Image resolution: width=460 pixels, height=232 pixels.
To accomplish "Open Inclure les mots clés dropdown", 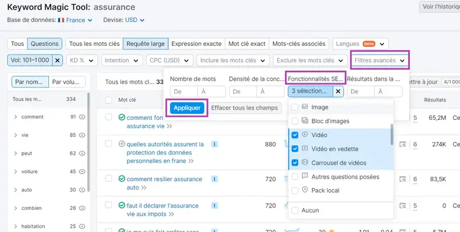I will tap(233, 61).
